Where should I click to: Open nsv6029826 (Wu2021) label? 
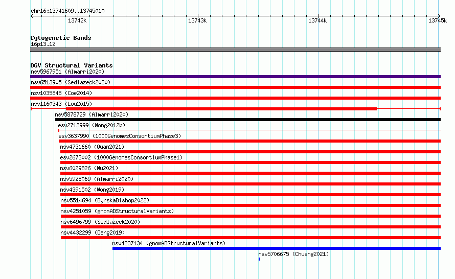pos(89,168)
